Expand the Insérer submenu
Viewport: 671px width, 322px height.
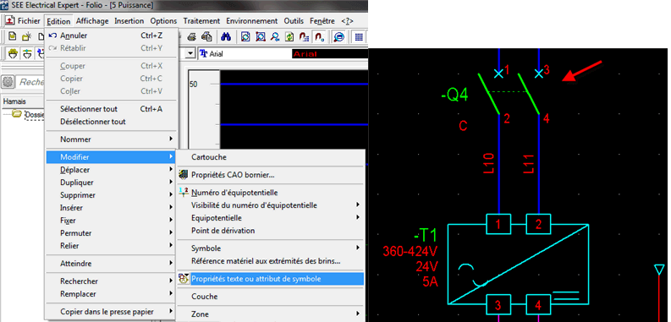click(x=111, y=208)
